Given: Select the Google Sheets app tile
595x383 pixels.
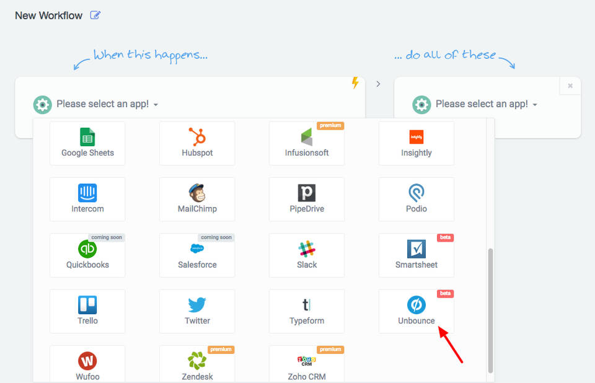Looking at the screenshot, I should click(87, 143).
